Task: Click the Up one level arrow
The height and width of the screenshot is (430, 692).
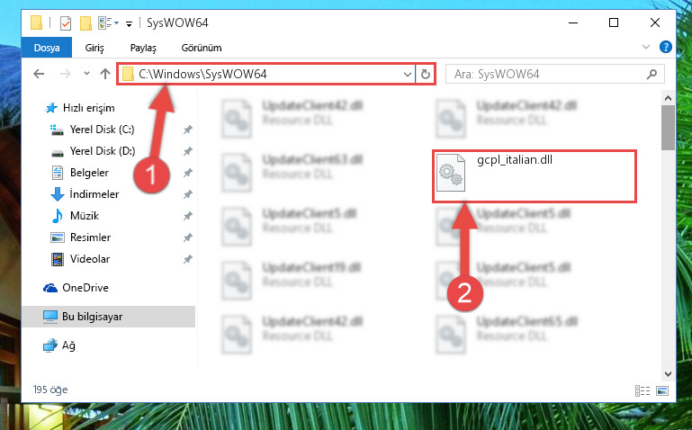Action: coord(105,74)
